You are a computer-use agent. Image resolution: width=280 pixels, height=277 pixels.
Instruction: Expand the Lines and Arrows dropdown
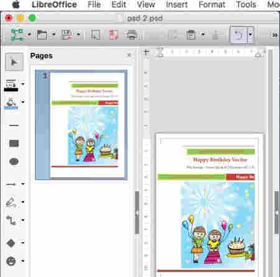23,184
